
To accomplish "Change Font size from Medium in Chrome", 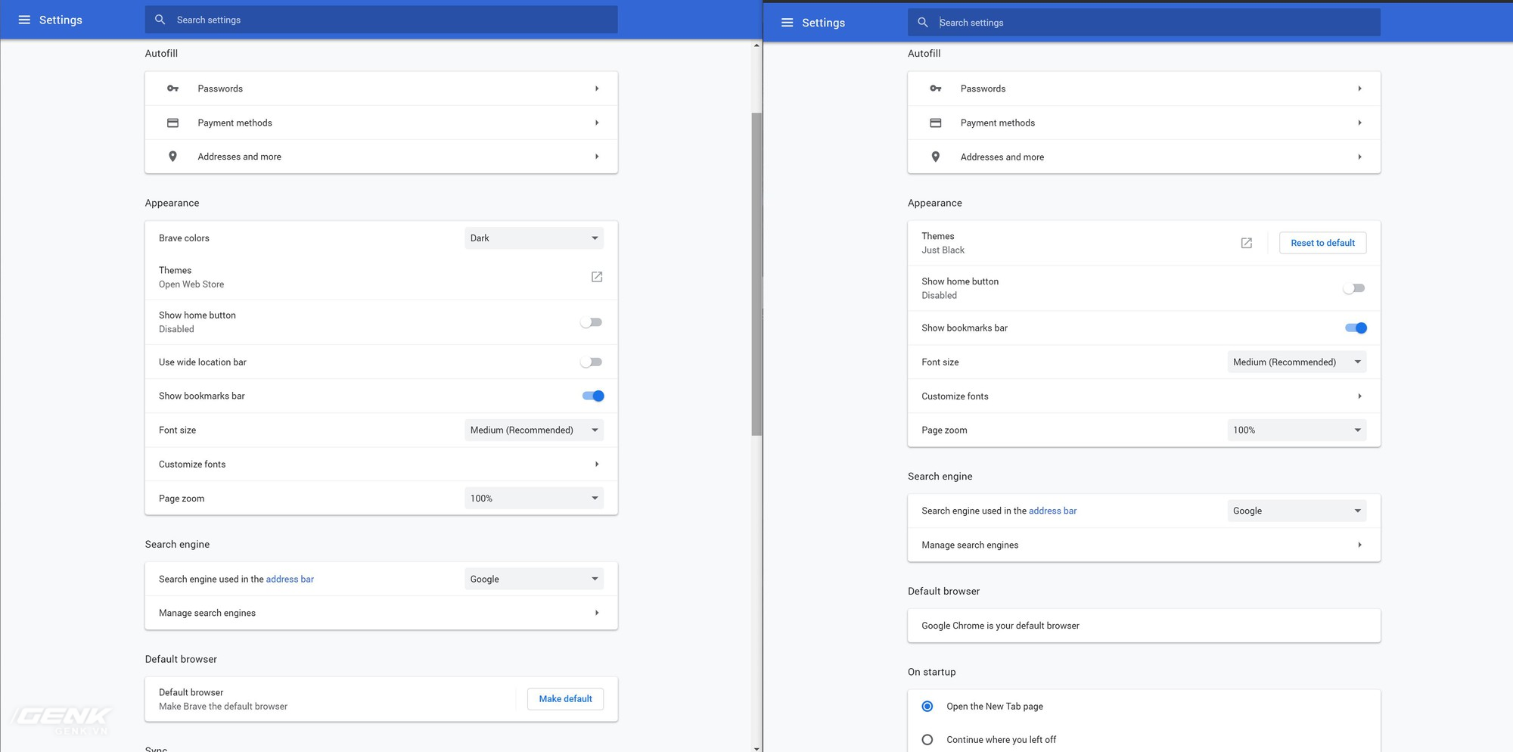I will [x=1297, y=362].
